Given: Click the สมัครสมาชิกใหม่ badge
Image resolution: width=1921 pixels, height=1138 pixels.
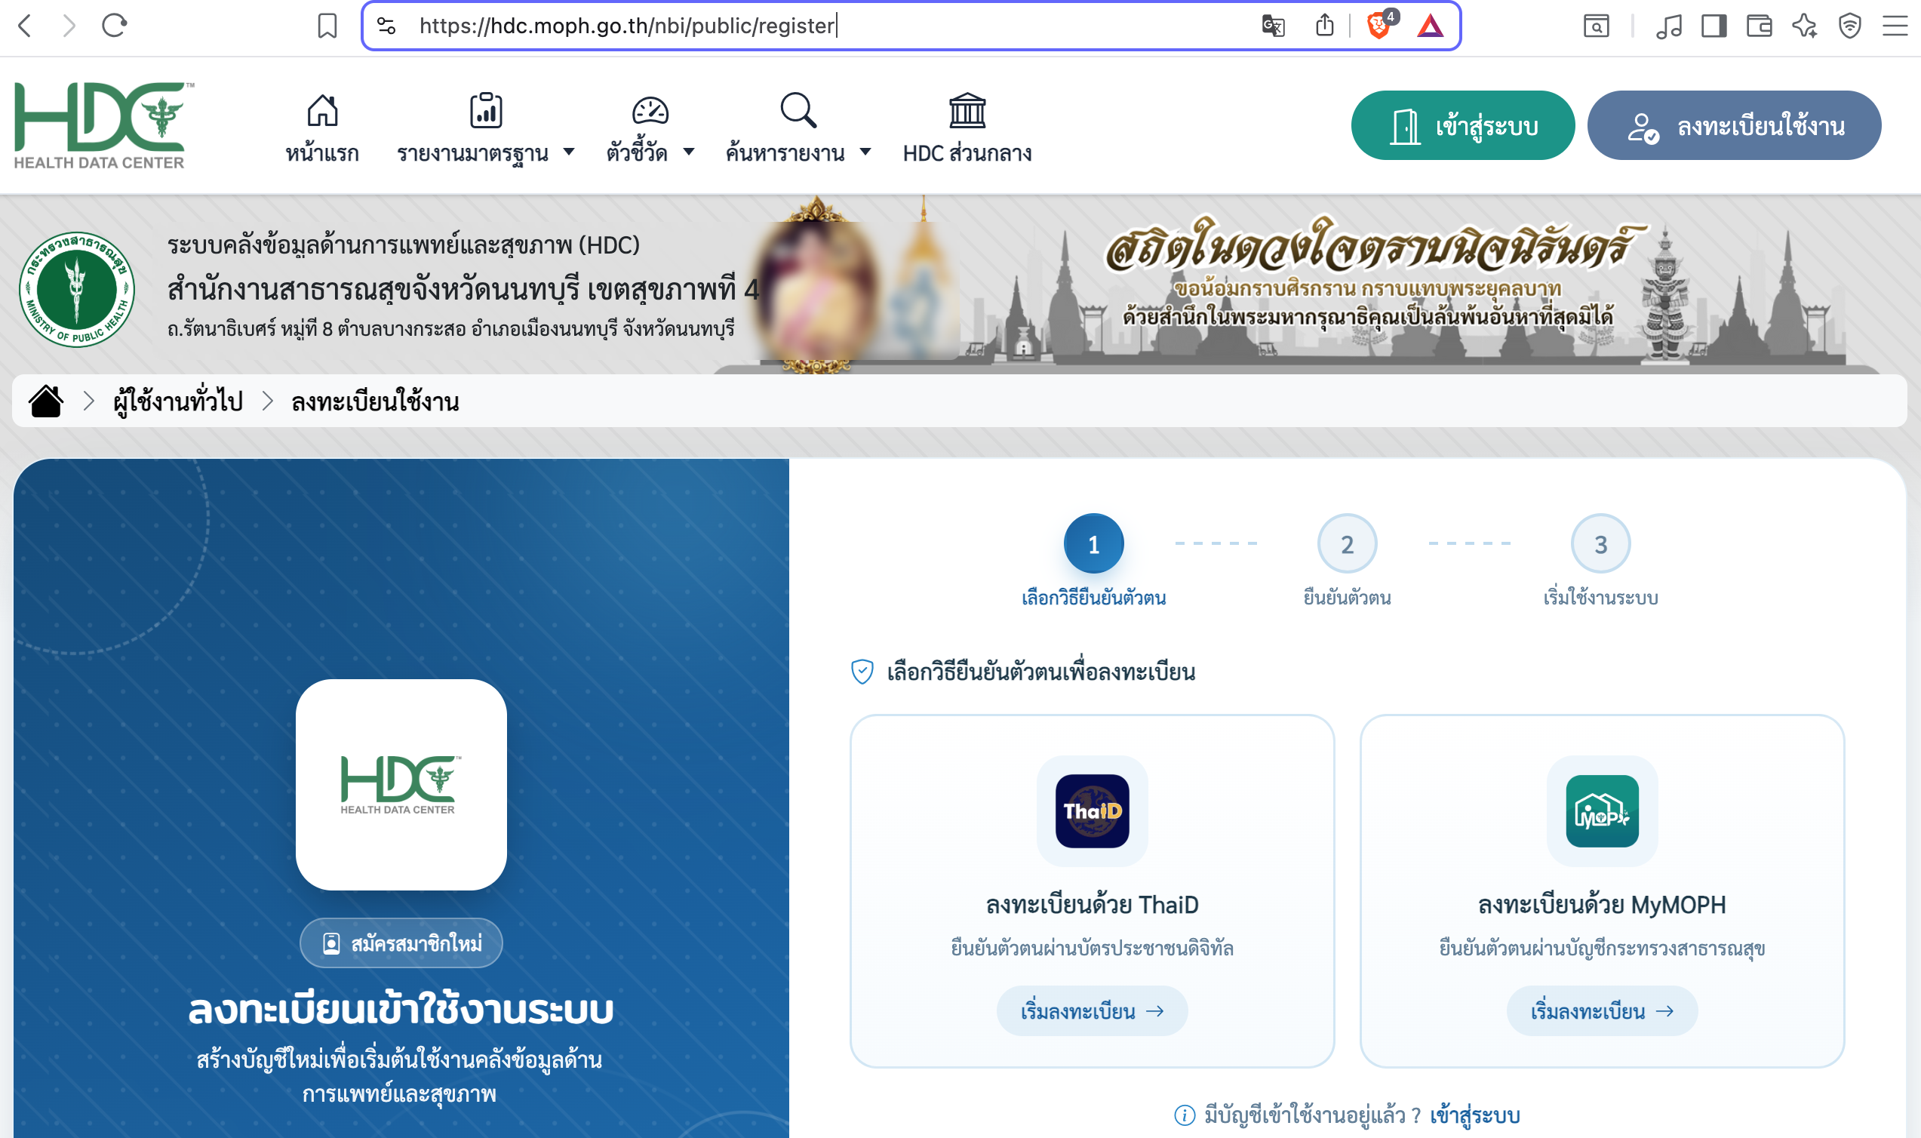Looking at the screenshot, I should point(401,943).
